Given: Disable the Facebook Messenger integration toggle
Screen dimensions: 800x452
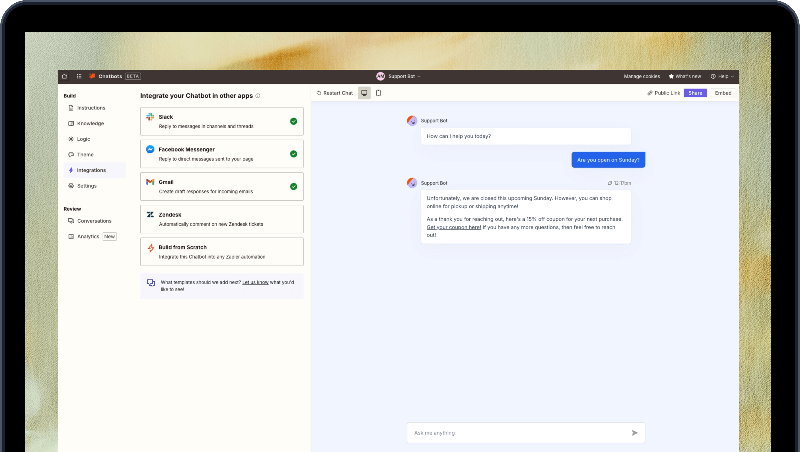Looking at the screenshot, I should click(293, 154).
